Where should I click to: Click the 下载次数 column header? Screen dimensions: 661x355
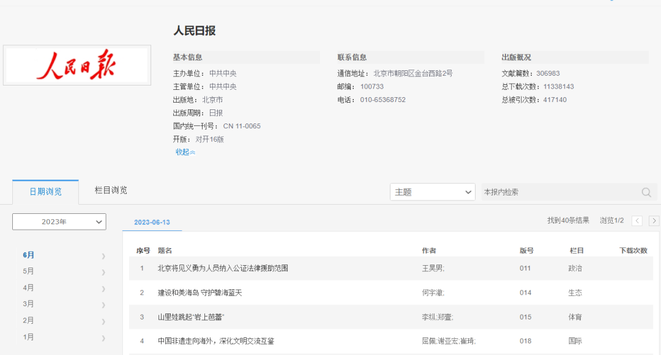pos(633,251)
